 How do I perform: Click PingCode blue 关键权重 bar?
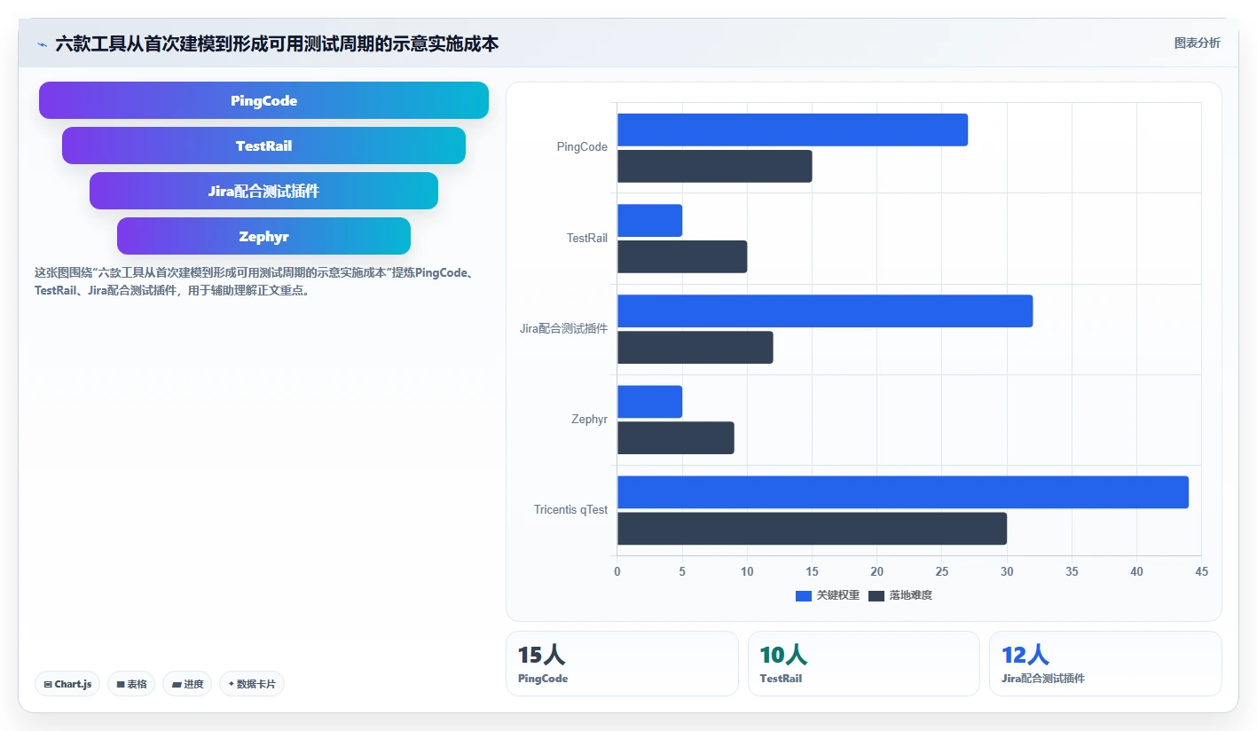[792, 130]
